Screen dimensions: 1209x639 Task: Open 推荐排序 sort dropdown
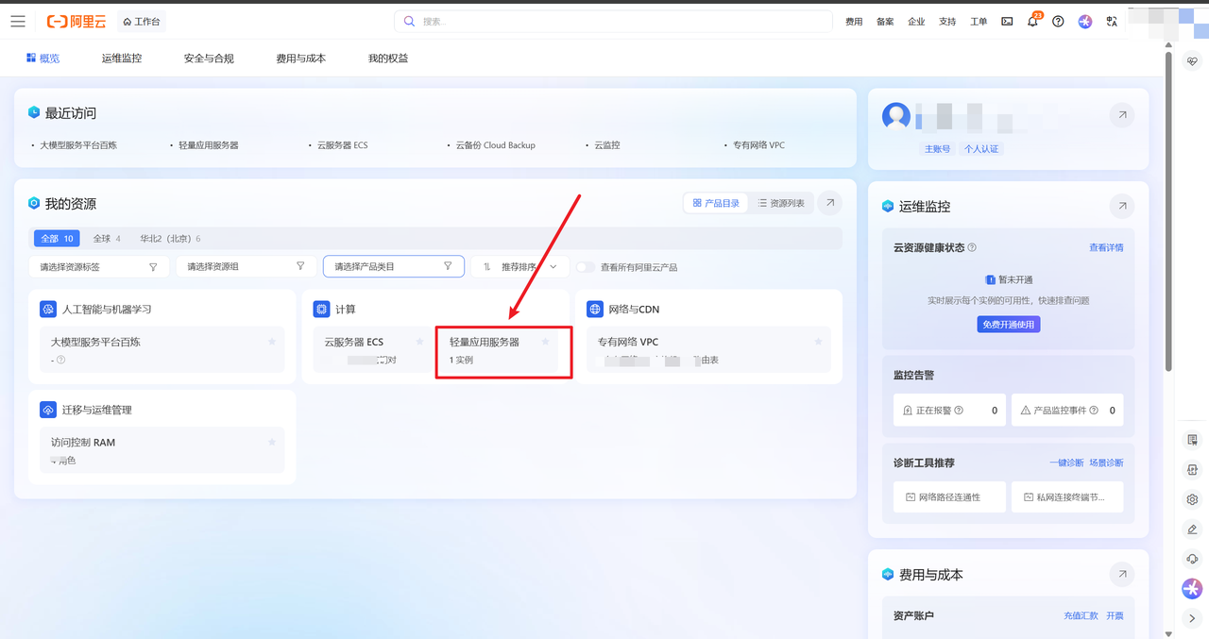tap(520, 267)
